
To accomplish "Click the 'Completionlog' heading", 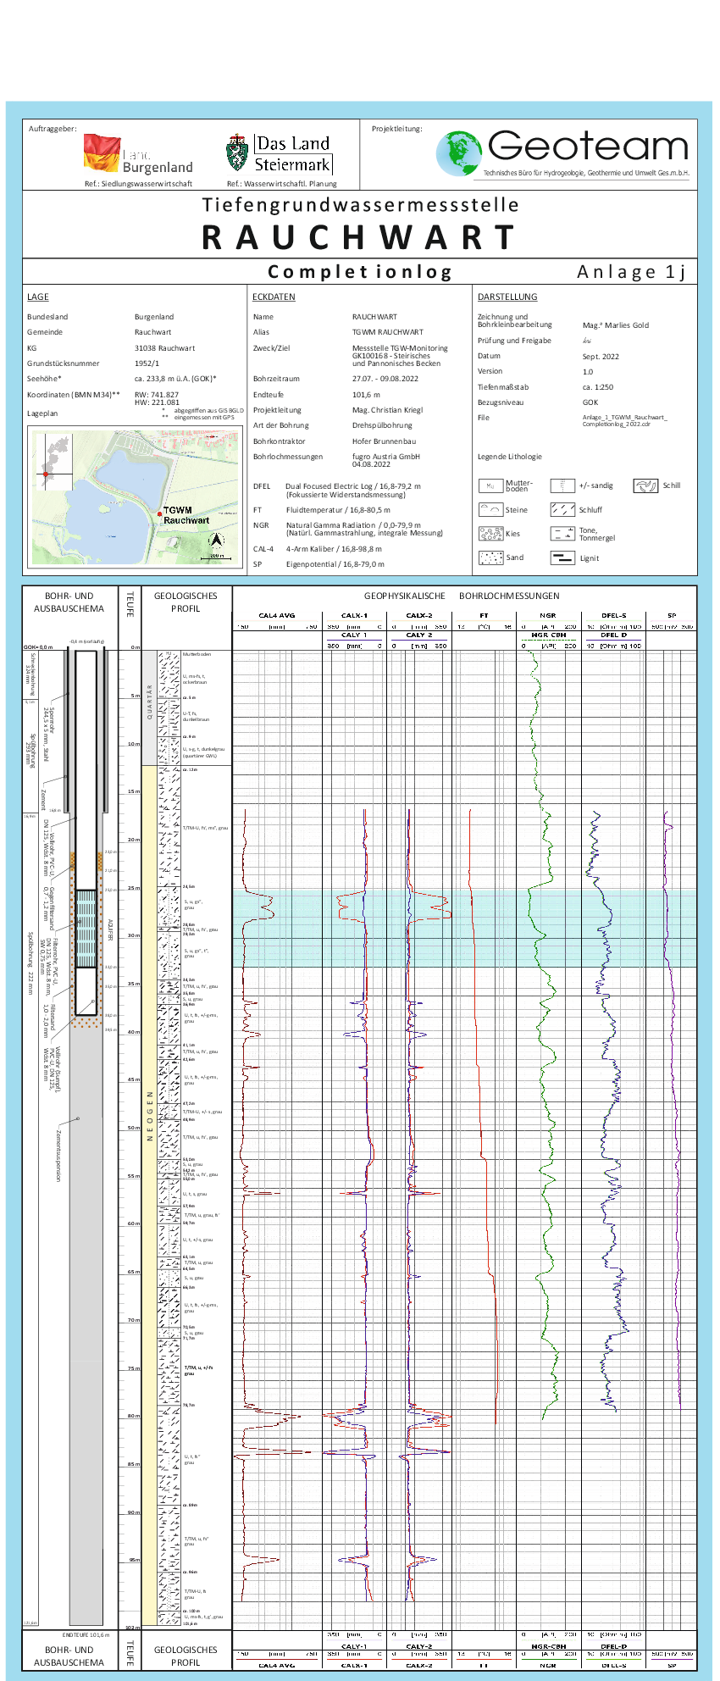I will tap(360, 271).
